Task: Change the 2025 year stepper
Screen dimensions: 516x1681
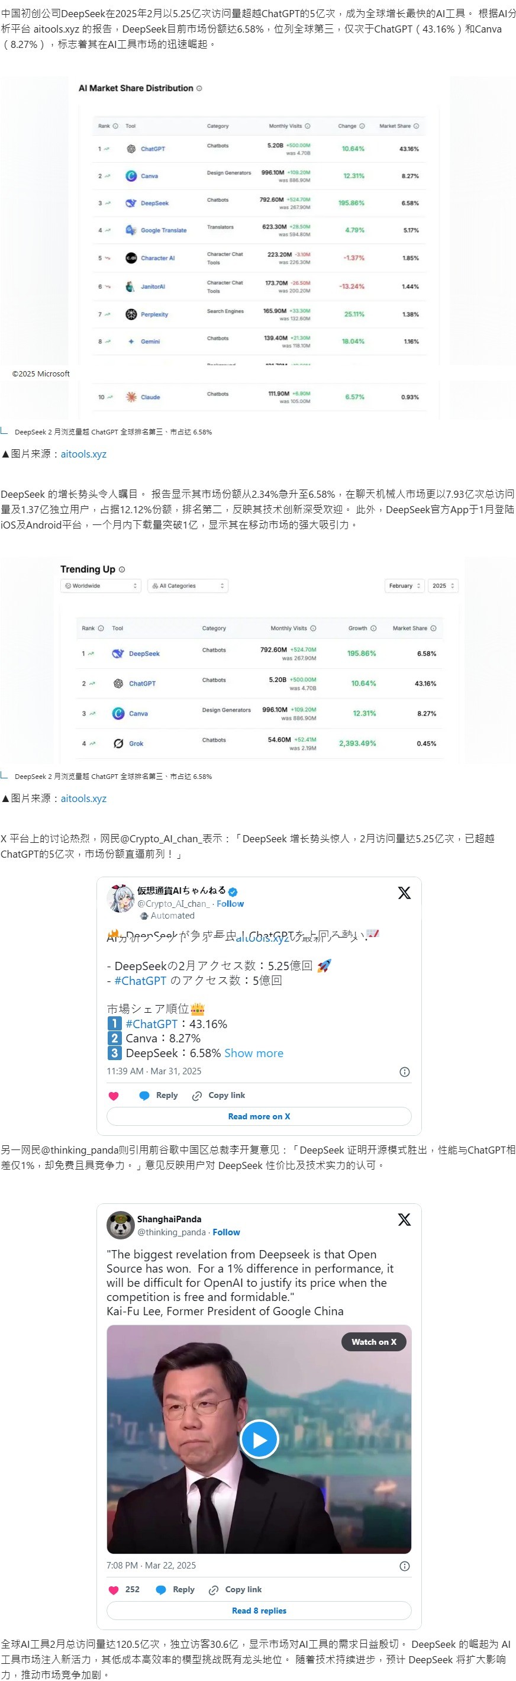Action: [x=444, y=585]
